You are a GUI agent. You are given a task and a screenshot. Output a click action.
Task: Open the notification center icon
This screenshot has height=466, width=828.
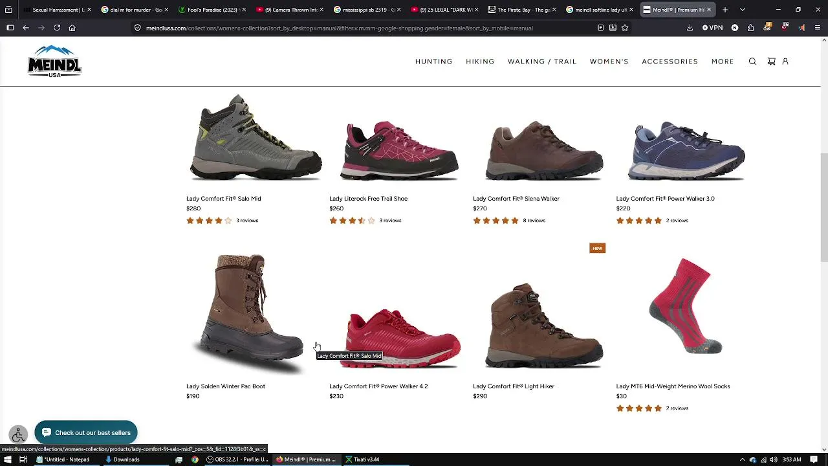point(814,460)
